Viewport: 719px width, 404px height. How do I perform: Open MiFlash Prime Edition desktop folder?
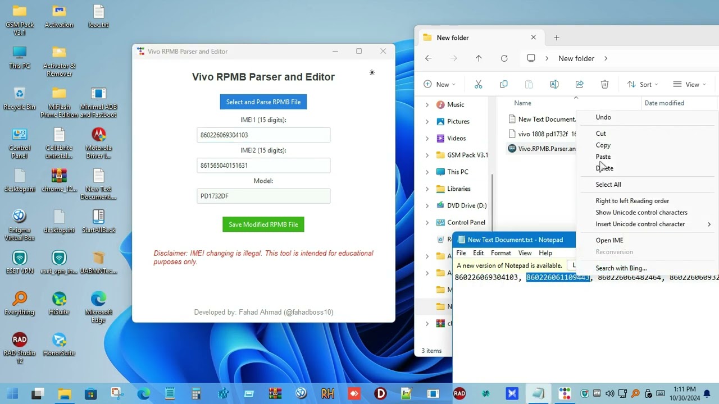pyautogui.click(x=59, y=102)
